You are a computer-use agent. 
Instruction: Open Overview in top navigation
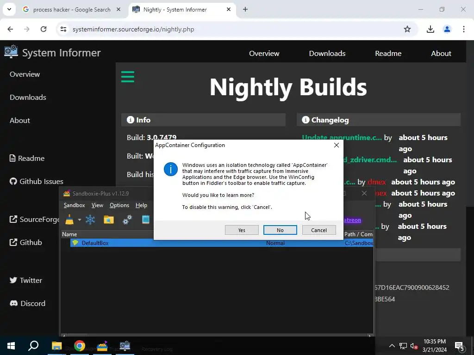(264, 54)
